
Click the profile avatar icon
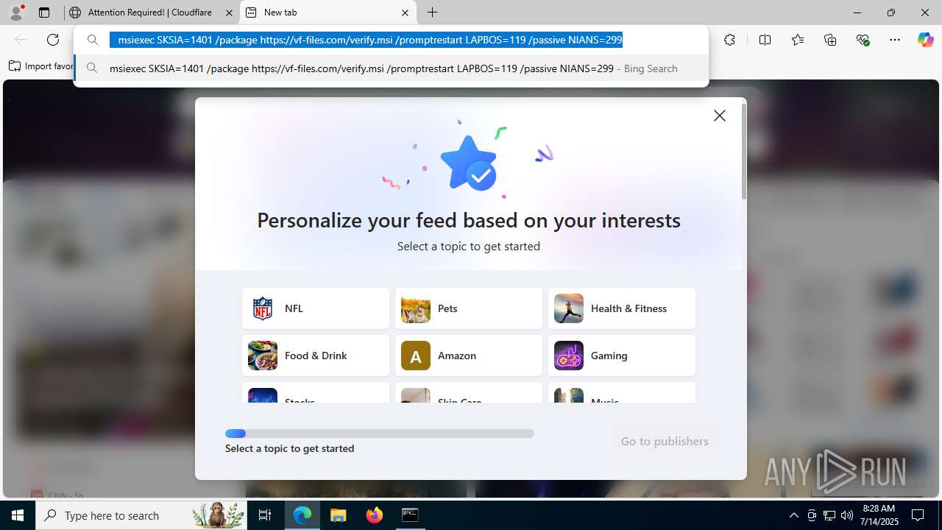pyautogui.click(x=16, y=13)
